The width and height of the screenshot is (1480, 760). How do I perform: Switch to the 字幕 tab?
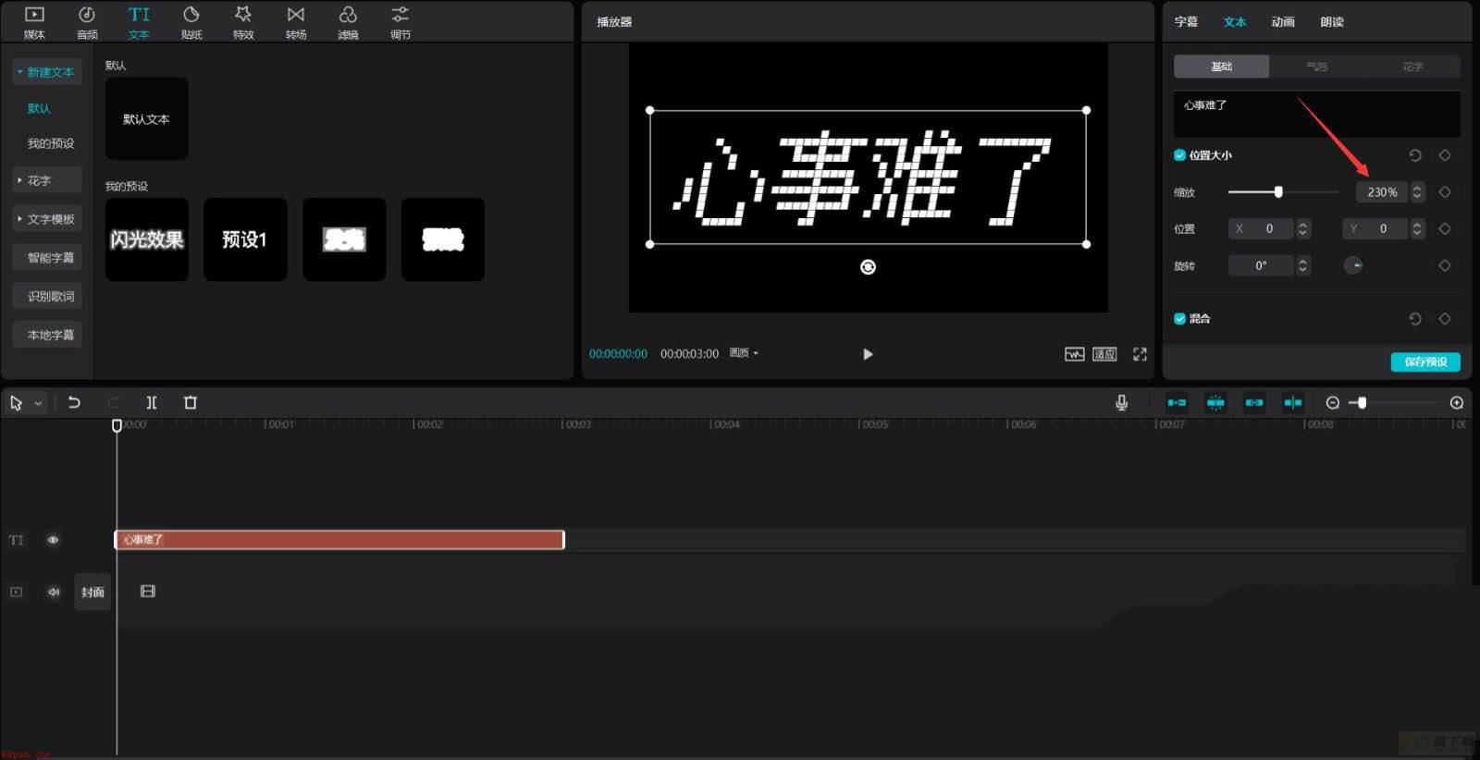click(x=1186, y=22)
